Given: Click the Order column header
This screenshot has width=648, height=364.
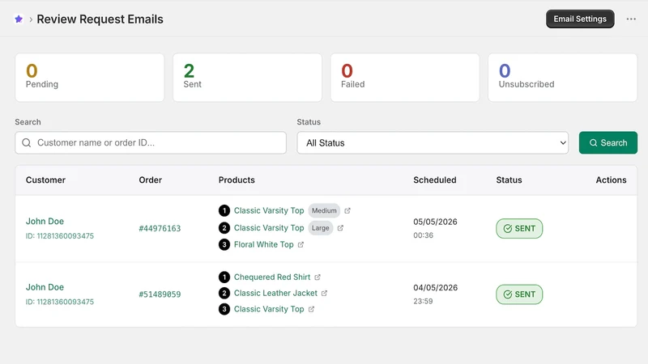Looking at the screenshot, I should coord(151,180).
